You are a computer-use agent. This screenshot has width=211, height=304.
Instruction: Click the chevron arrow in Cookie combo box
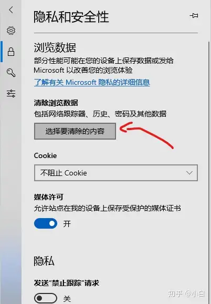click(189, 173)
